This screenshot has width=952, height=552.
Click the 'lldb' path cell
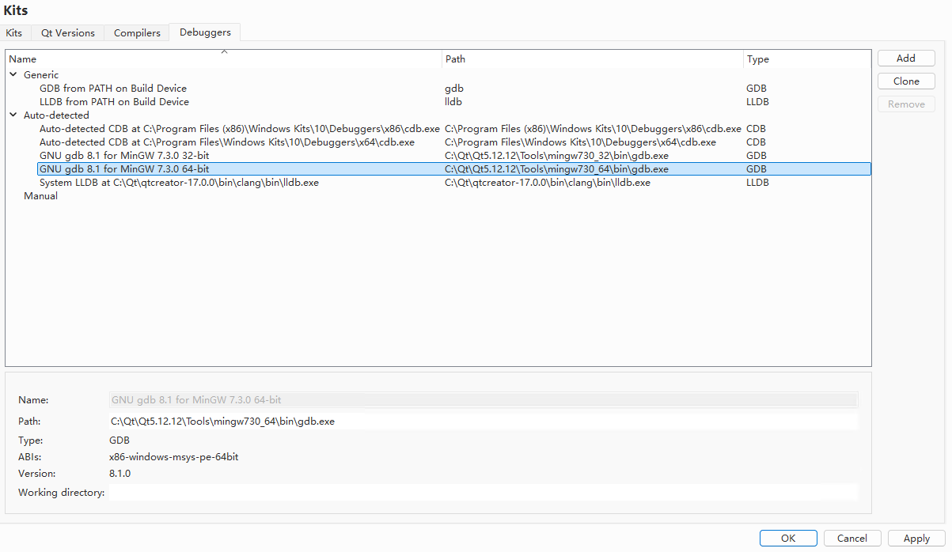[453, 102]
